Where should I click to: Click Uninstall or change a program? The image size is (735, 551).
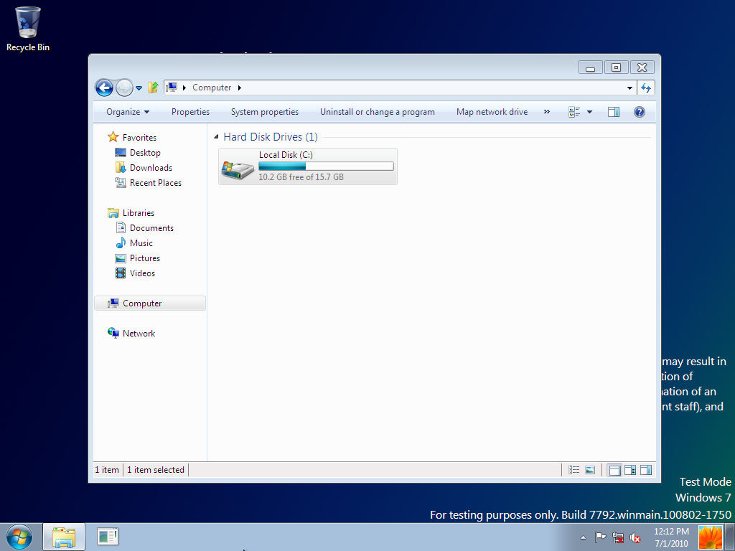377,112
